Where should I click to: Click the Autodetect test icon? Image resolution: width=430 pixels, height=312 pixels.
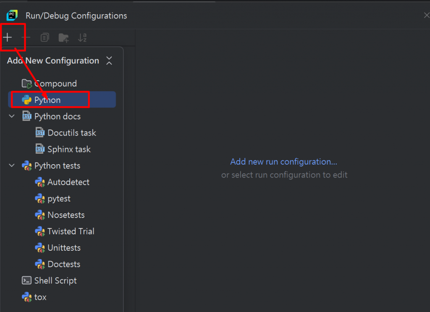click(40, 182)
